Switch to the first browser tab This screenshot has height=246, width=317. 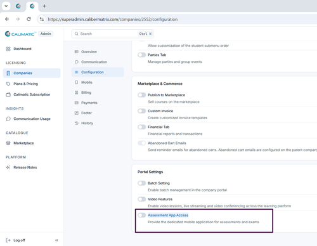click(18, 6)
